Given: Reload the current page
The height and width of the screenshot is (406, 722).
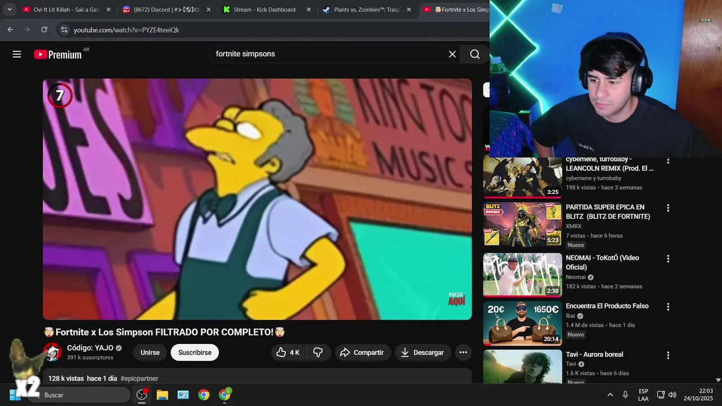Looking at the screenshot, I should click(x=44, y=30).
